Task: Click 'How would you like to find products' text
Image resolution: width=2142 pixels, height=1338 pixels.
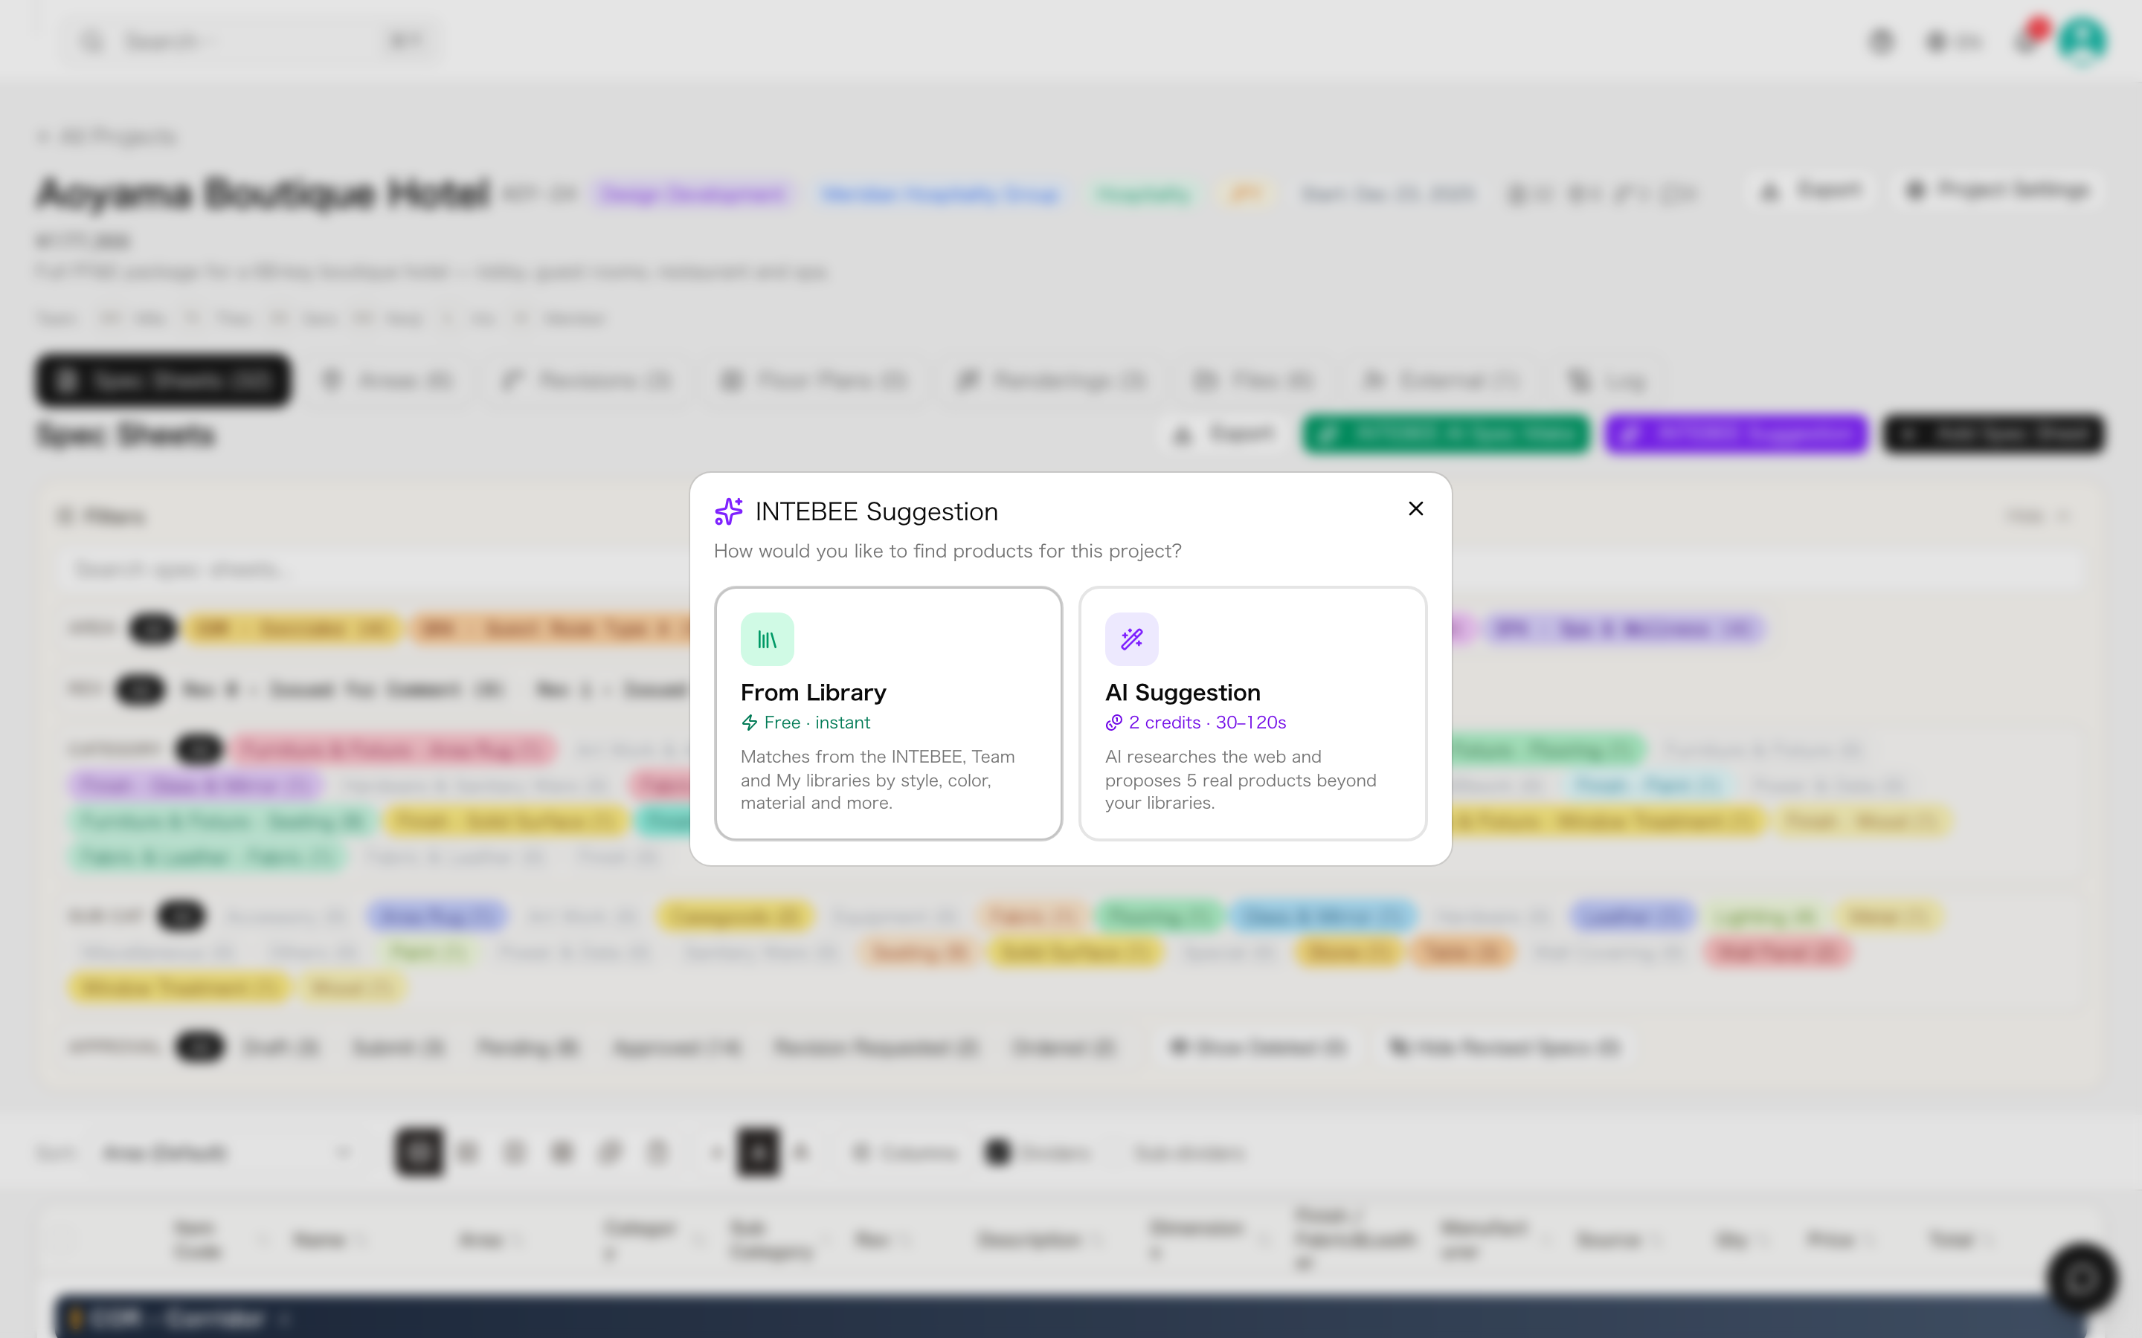Action: [x=947, y=552]
